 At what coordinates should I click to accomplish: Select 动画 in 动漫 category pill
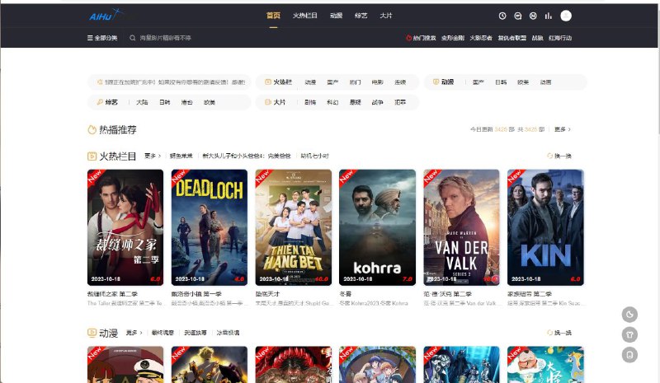[x=545, y=82]
